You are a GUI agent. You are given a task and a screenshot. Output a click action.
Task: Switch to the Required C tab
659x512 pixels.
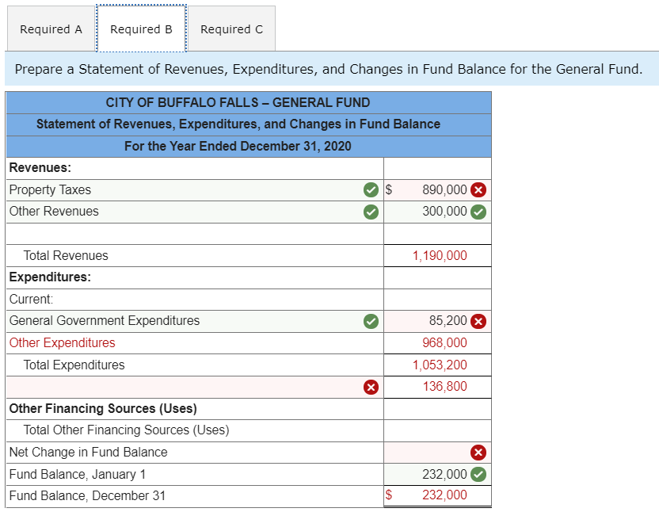point(231,29)
